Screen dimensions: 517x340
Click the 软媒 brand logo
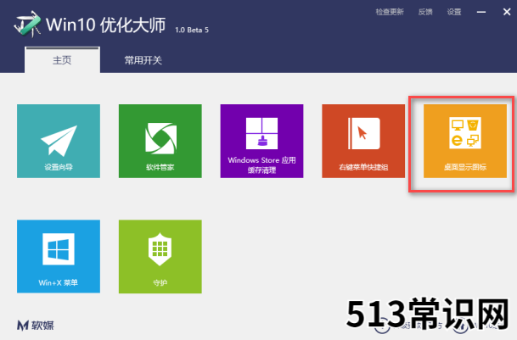pyautogui.click(x=36, y=326)
